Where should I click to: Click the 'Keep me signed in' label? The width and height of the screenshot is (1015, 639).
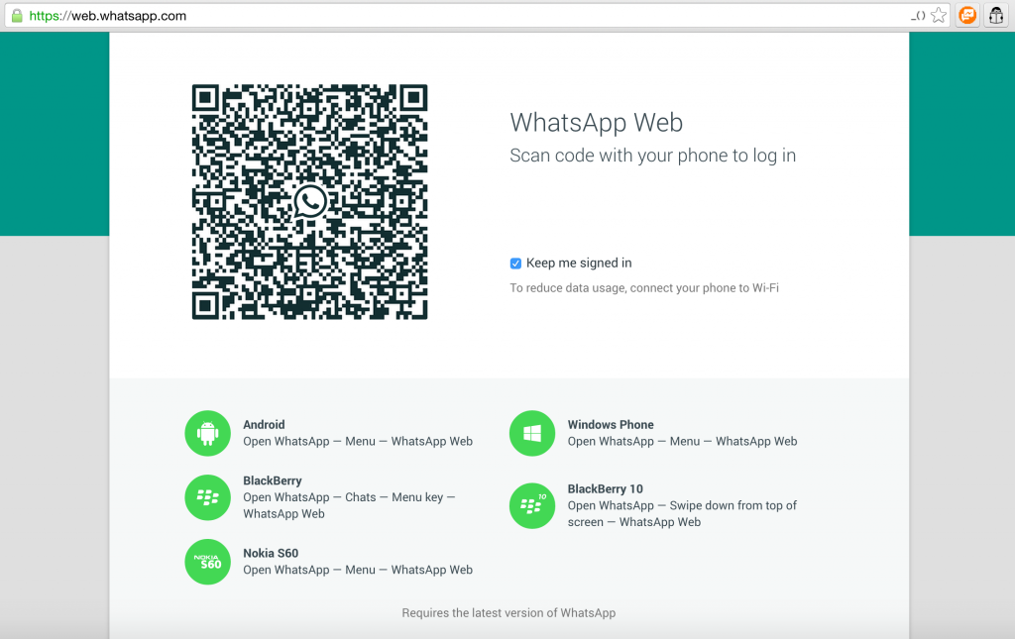click(579, 264)
